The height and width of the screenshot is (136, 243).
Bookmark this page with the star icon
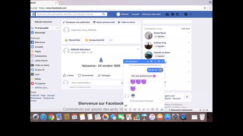[x=205, y=8]
